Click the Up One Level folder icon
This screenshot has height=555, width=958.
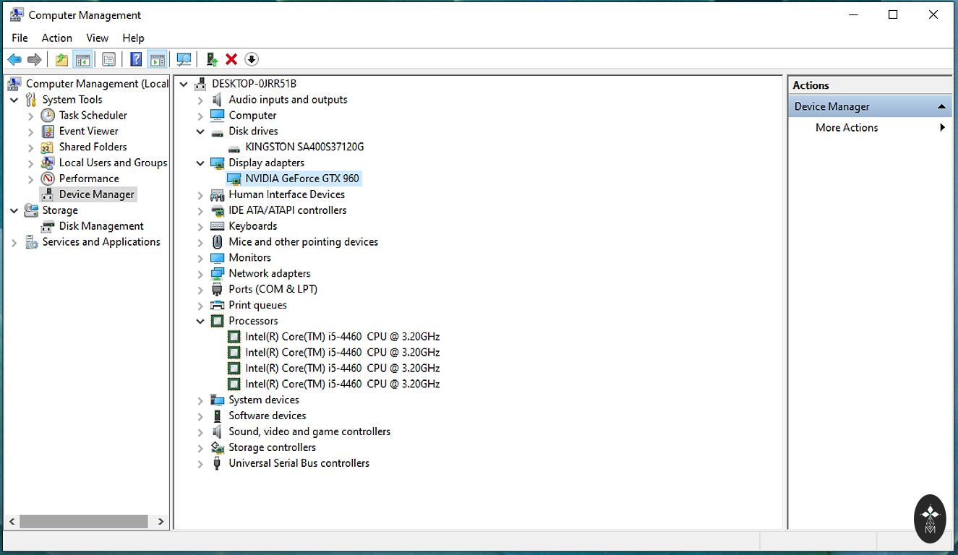[62, 59]
